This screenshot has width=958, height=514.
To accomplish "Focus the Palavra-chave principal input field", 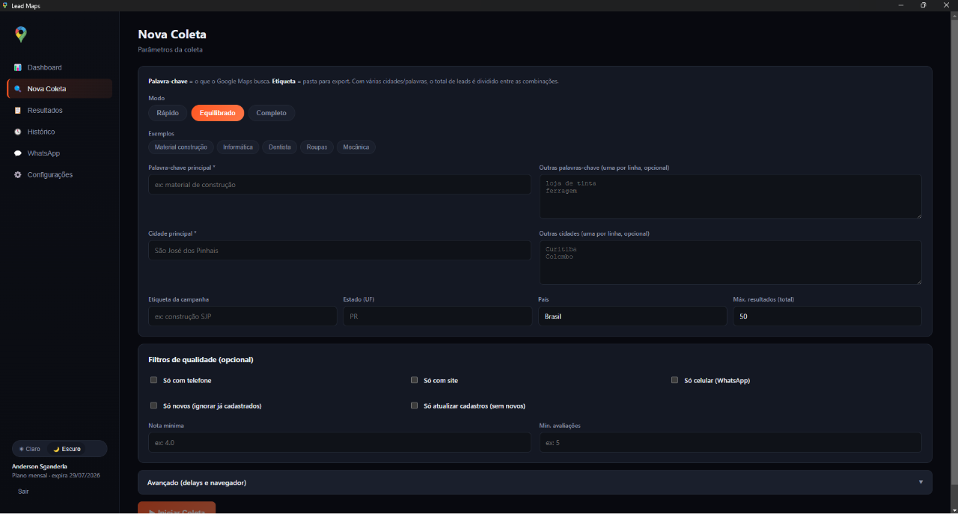I will (340, 185).
